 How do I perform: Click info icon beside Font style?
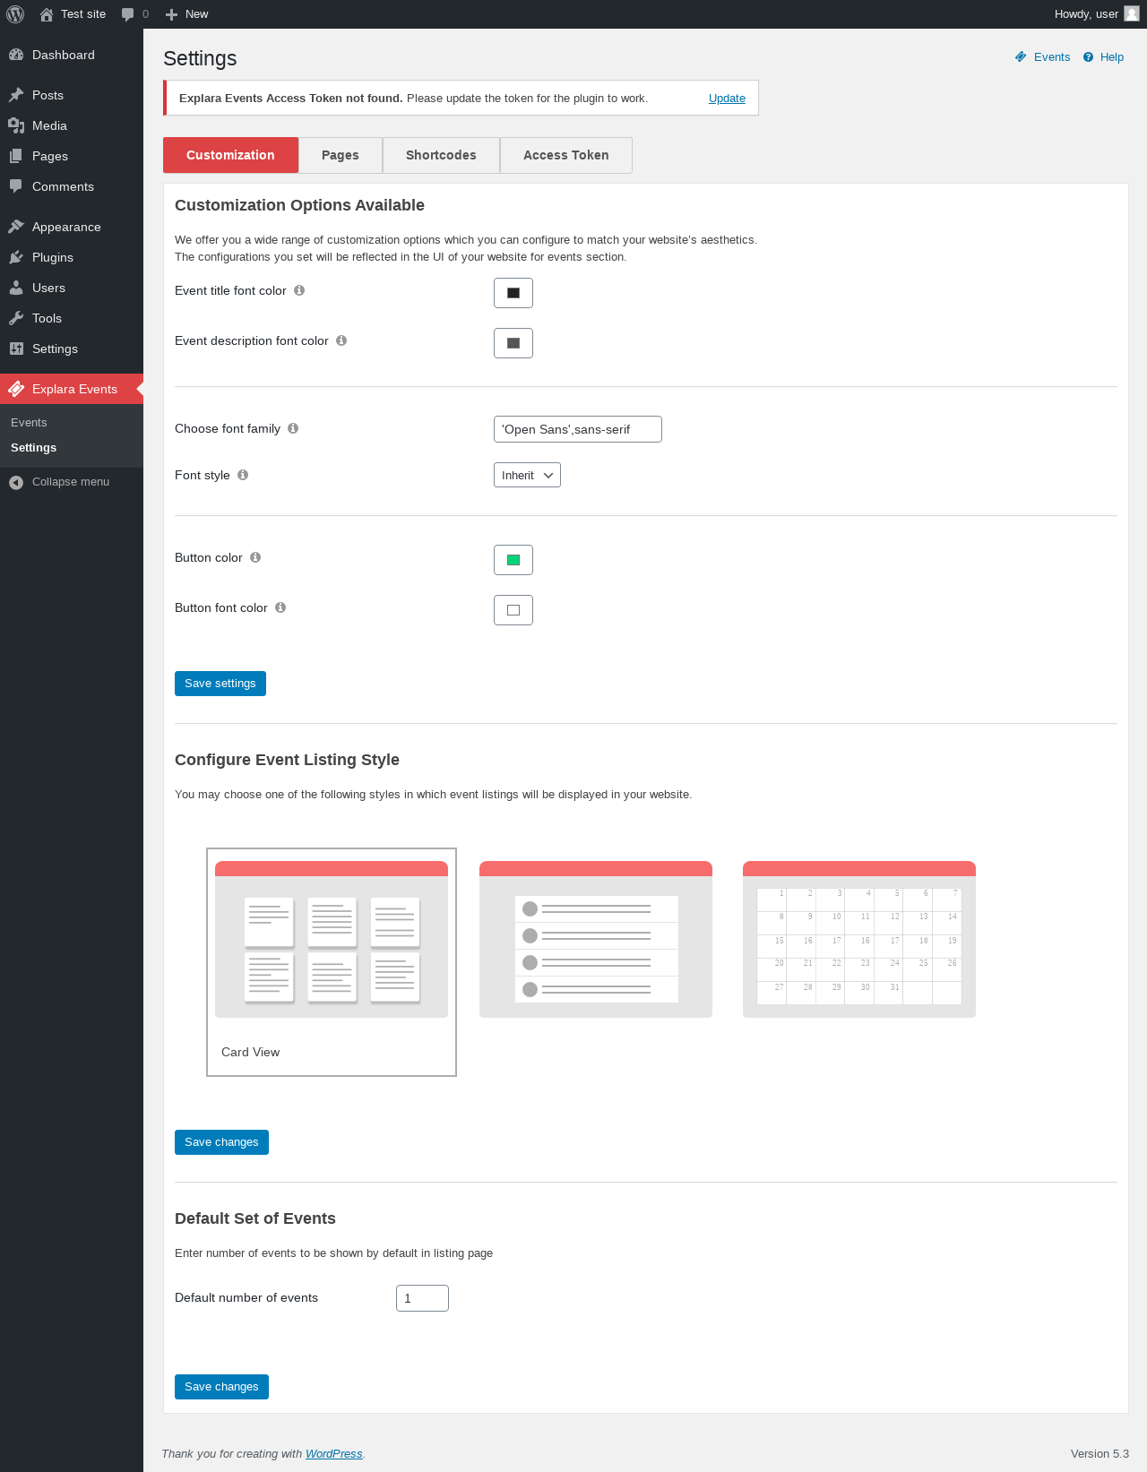[243, 475]
